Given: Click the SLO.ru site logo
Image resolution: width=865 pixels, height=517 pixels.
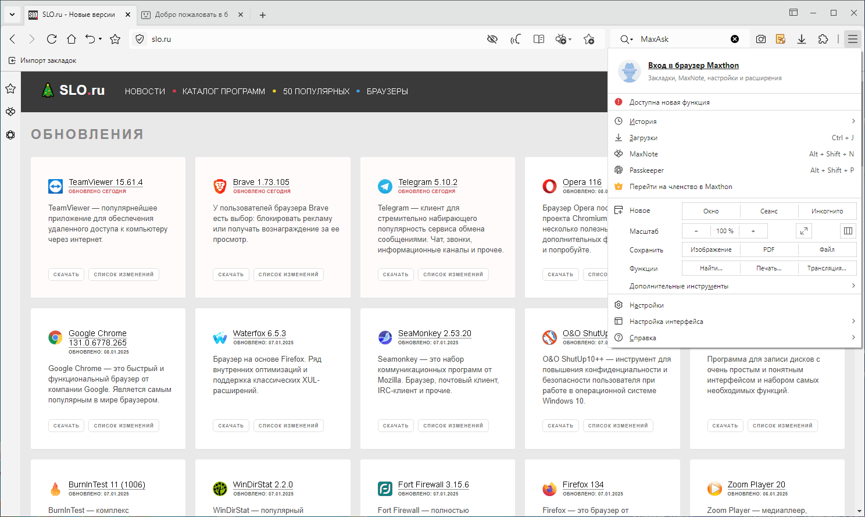Looking at the screenshot, I should (x=73, y=90).
